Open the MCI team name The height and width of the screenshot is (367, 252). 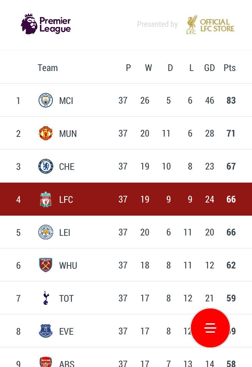[66, 101]
